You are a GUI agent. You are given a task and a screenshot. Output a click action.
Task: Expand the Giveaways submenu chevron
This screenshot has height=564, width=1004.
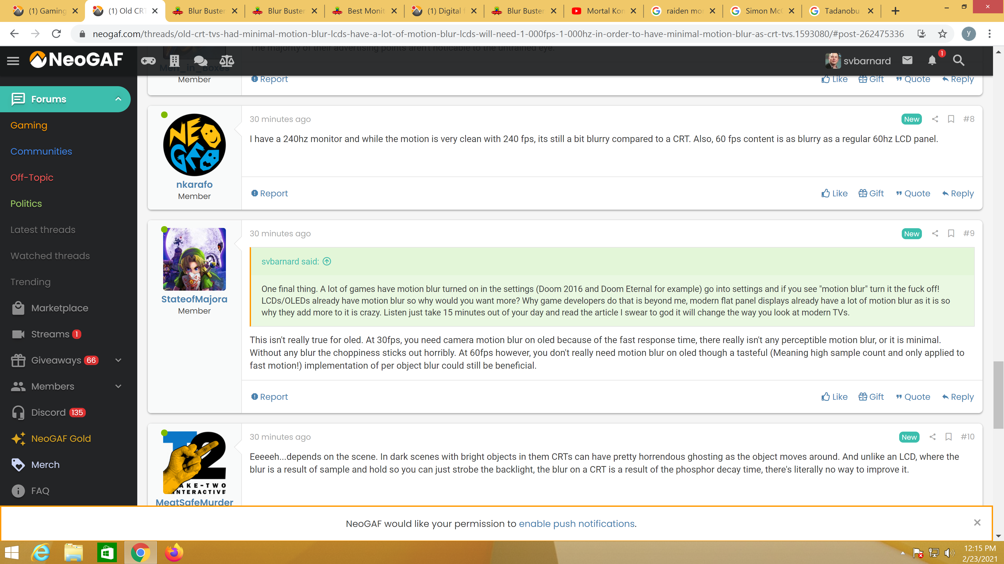pos(118,360)
